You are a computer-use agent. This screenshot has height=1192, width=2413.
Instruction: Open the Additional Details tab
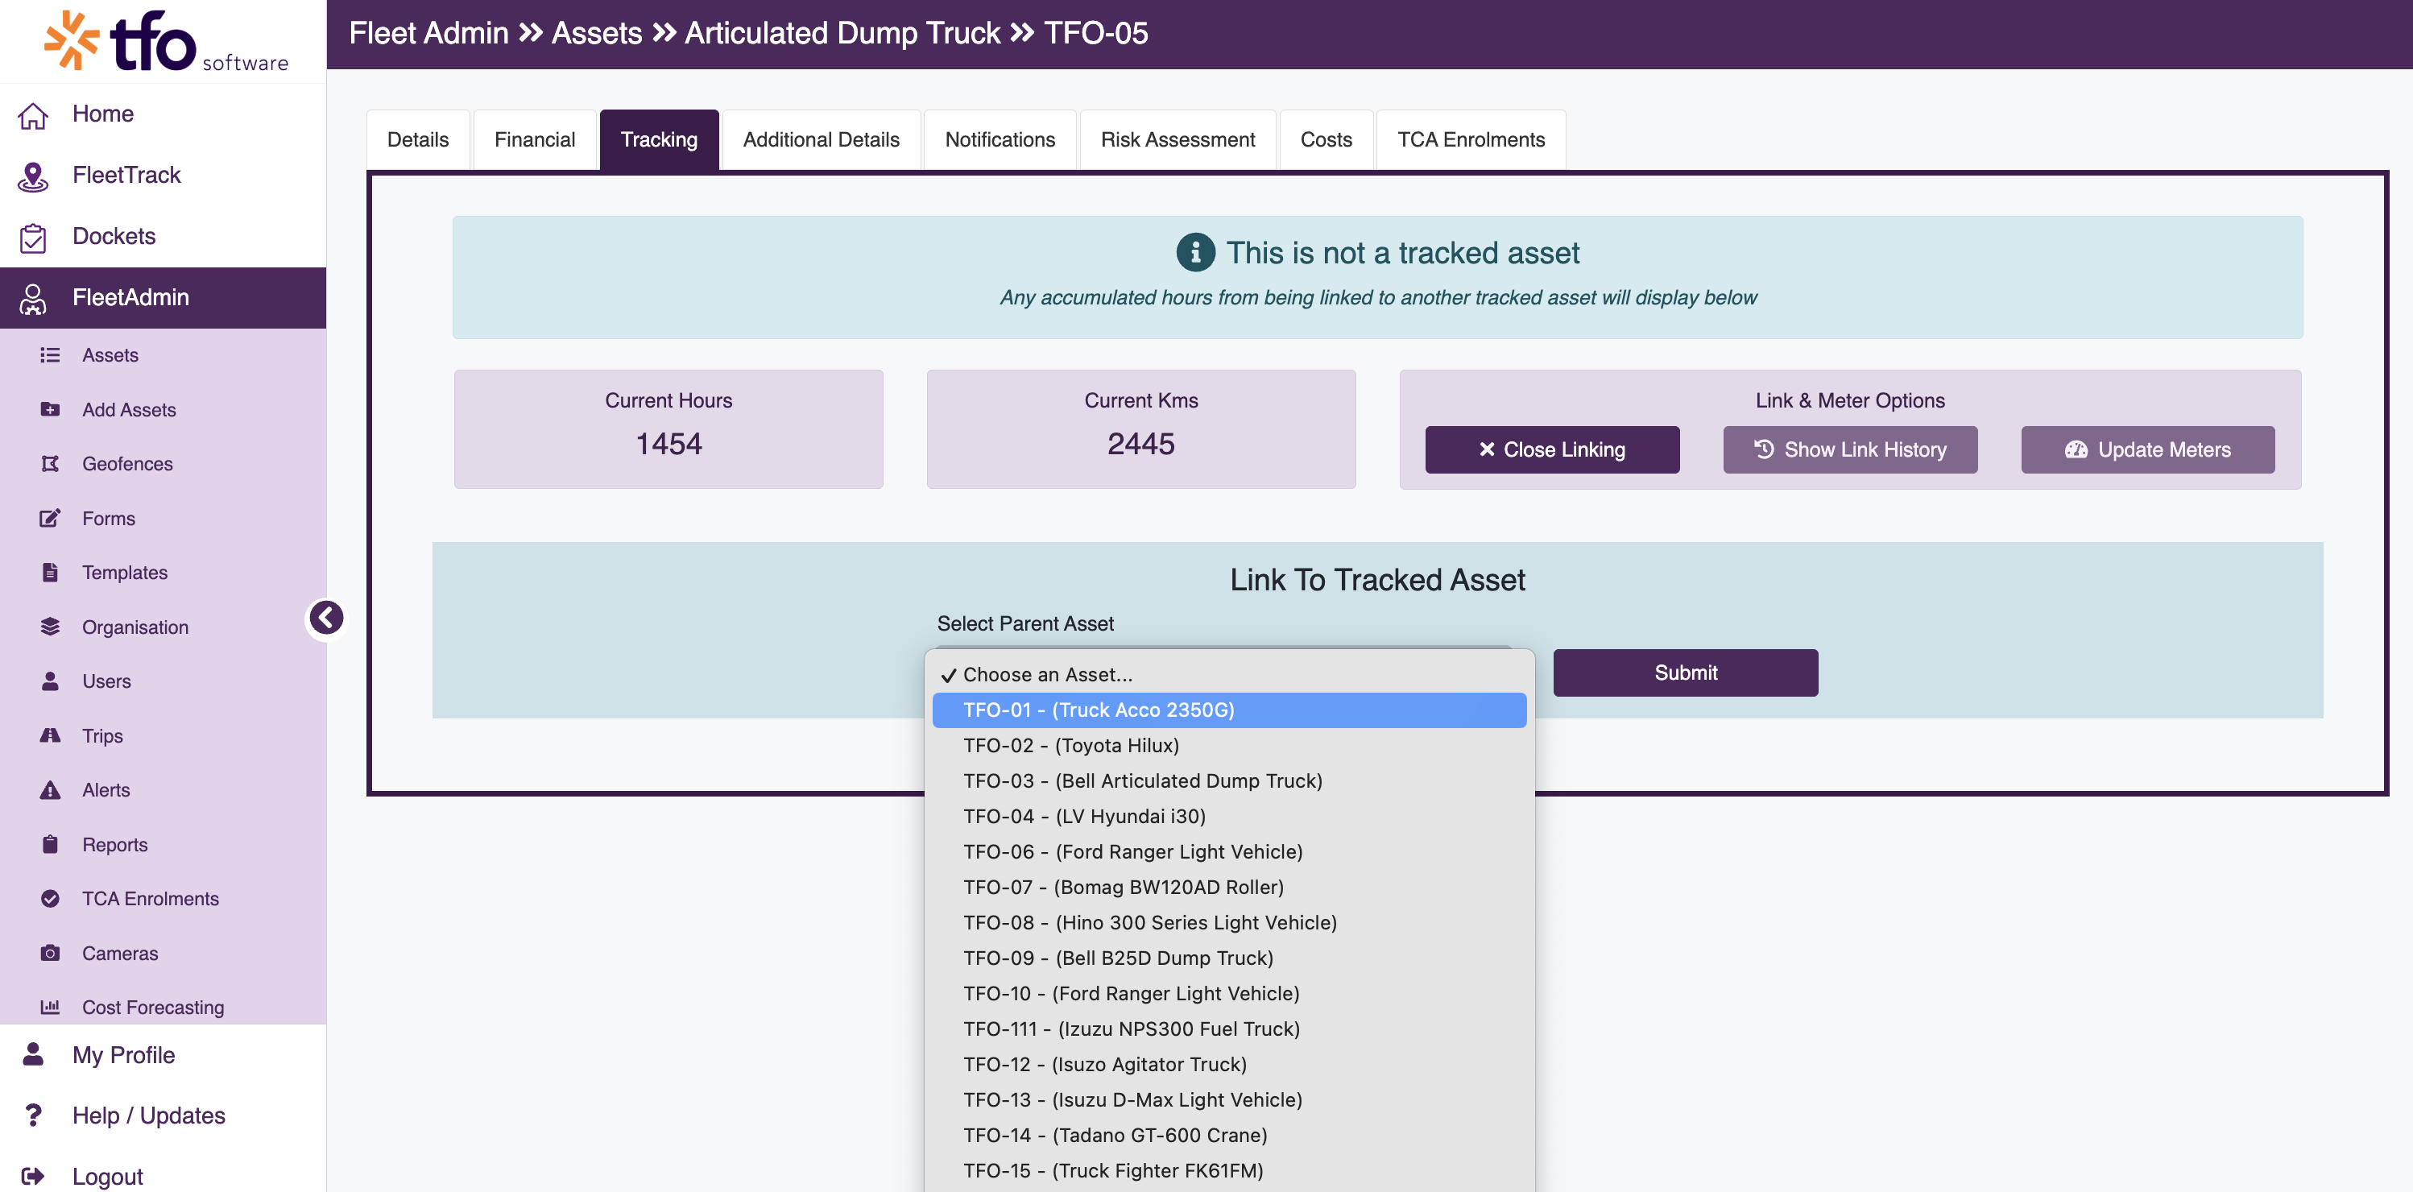[x=822, y=139]
